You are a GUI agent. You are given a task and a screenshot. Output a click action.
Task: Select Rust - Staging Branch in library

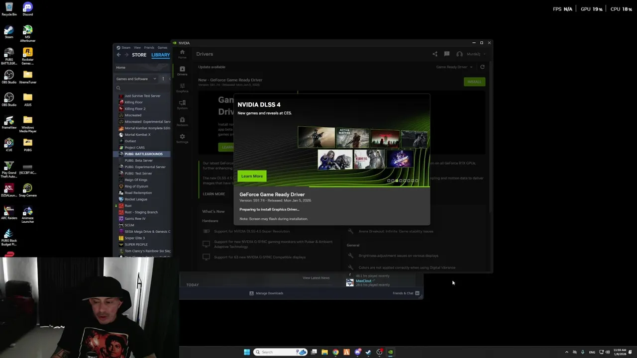[x=142, y=212]
